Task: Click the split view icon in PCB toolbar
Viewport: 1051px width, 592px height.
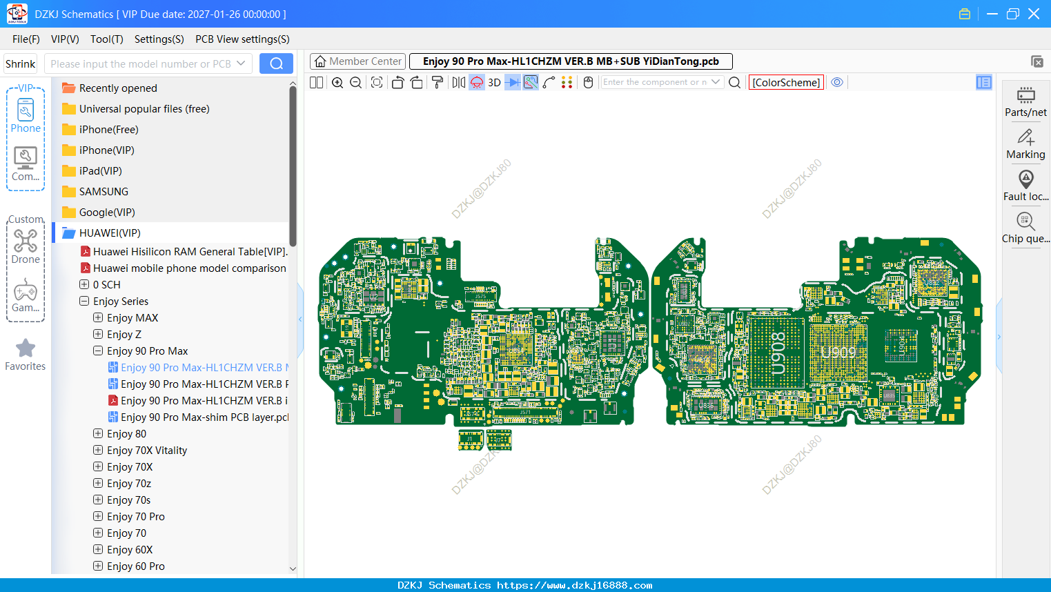Action: 316,83
